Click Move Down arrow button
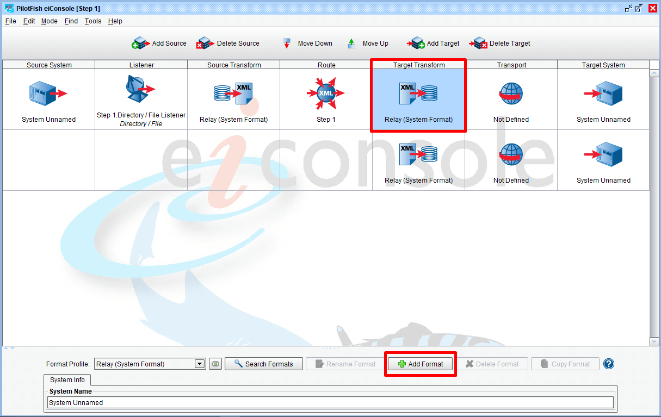The image size is (661, 417). (x=306, y=43)
